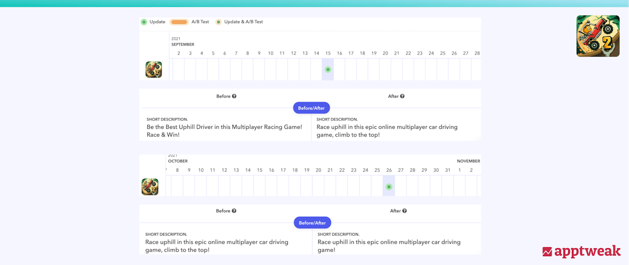Click the green Update legend dot
This screenshot has height=265, width=629.
(x=144, y=22)
